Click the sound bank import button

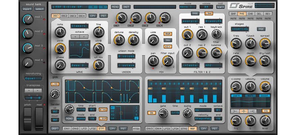pyautogui.click(x=27, y=9)
